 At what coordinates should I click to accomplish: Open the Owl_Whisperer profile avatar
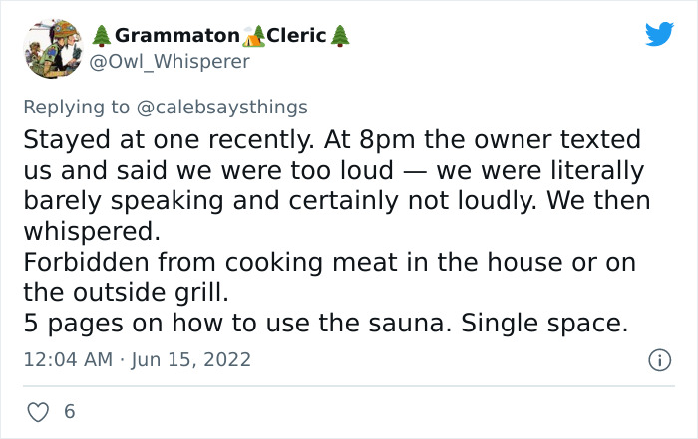[x=52, y=48]
